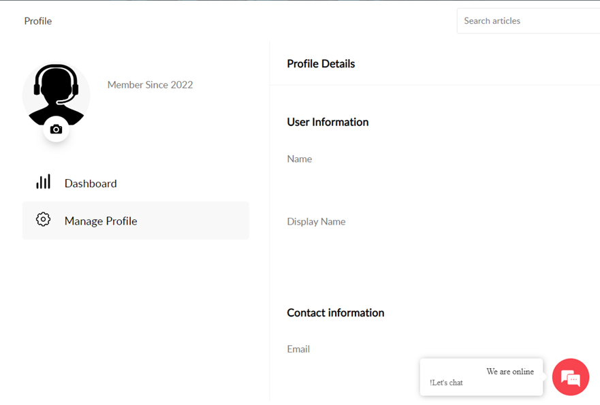Click the "Let's chat" text
This screenshot has width=600, height=405.
(x=447, y=383)
